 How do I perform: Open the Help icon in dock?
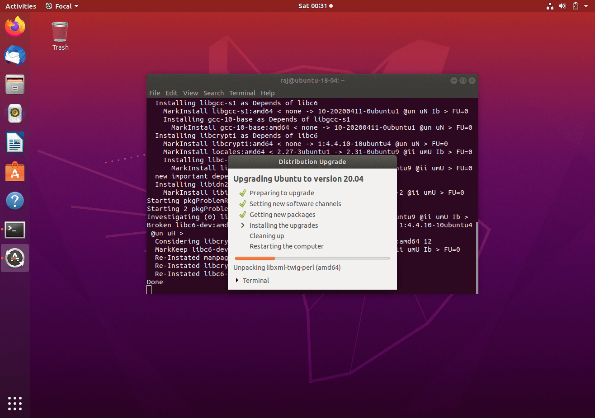15,201
